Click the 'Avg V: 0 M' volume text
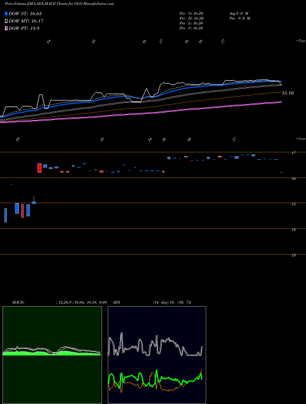The height and width of the screenshot is (404, 306). point(238,13)
